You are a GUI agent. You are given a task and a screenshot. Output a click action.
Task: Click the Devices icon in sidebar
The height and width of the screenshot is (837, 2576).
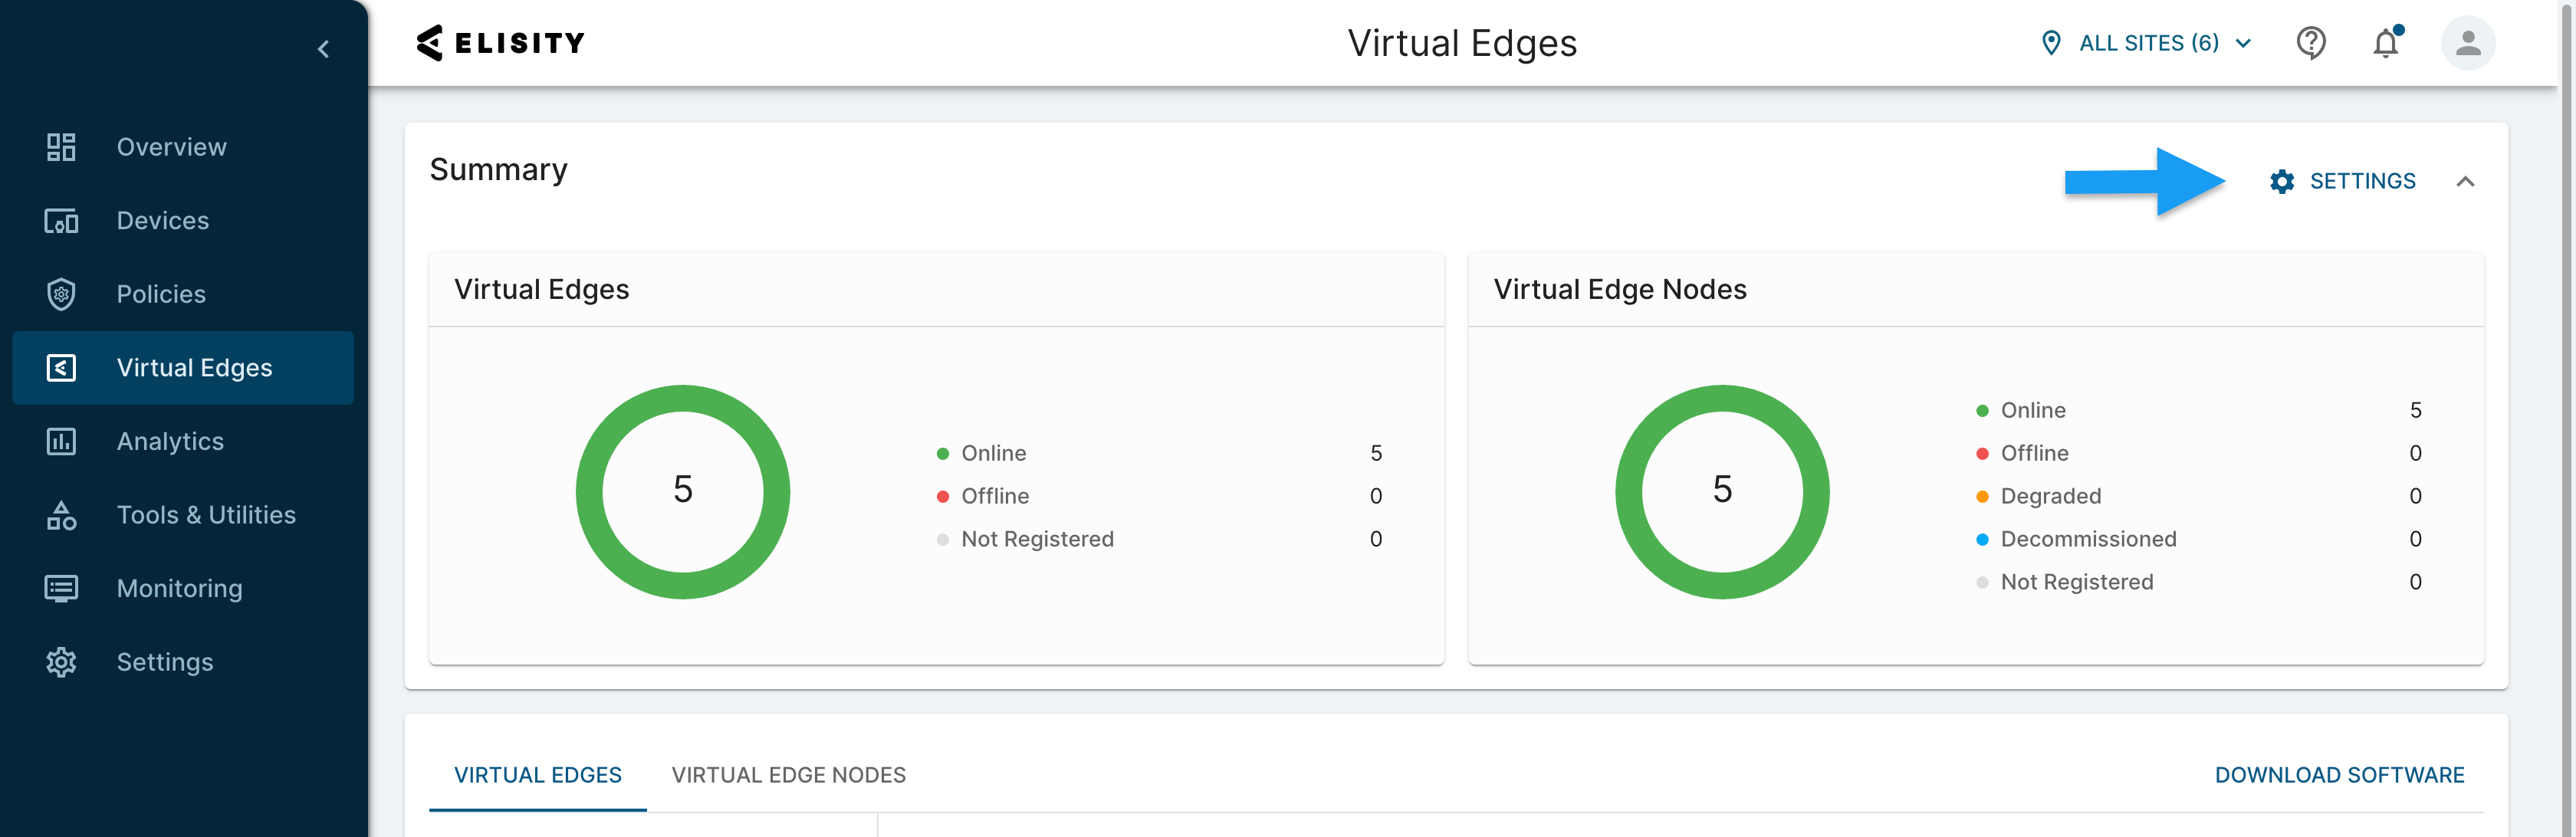point(61,221)
